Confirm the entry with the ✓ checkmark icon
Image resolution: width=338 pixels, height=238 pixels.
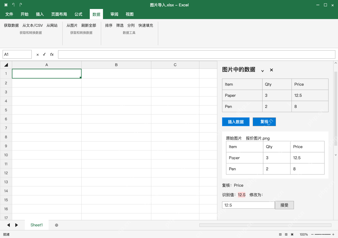pos(44,54)
